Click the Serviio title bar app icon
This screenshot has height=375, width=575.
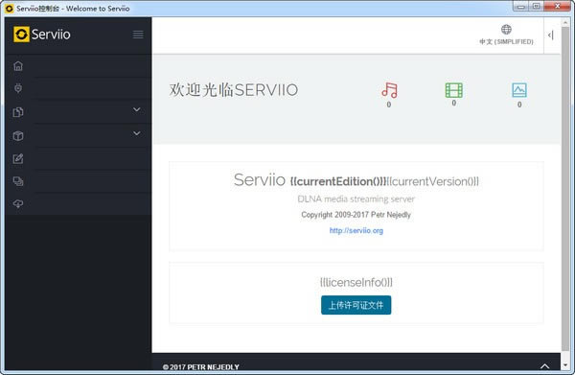coord(10,8)
